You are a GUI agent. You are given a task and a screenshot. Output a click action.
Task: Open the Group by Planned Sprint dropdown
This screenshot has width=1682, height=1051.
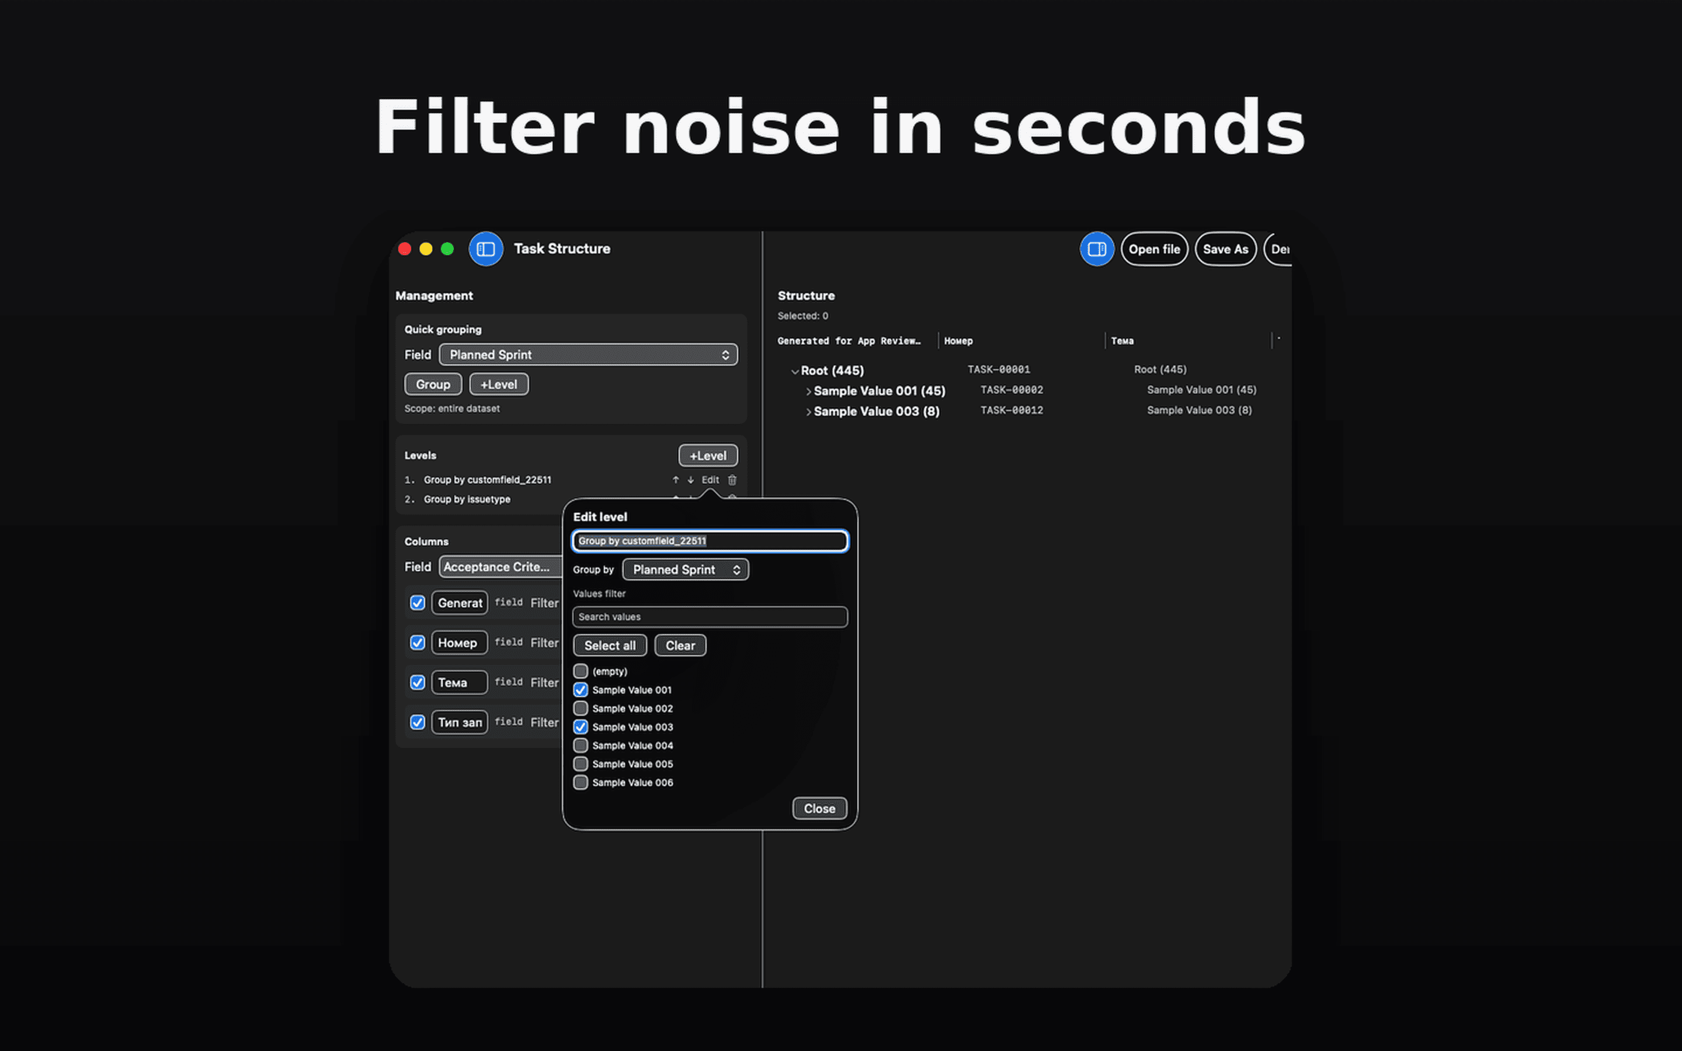tap(685, 569)
